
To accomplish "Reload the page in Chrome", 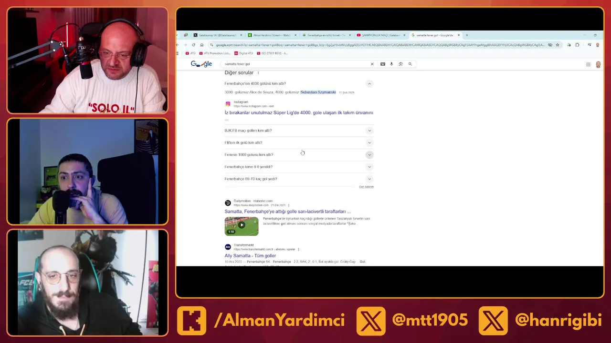I will (x=193, y=45).
